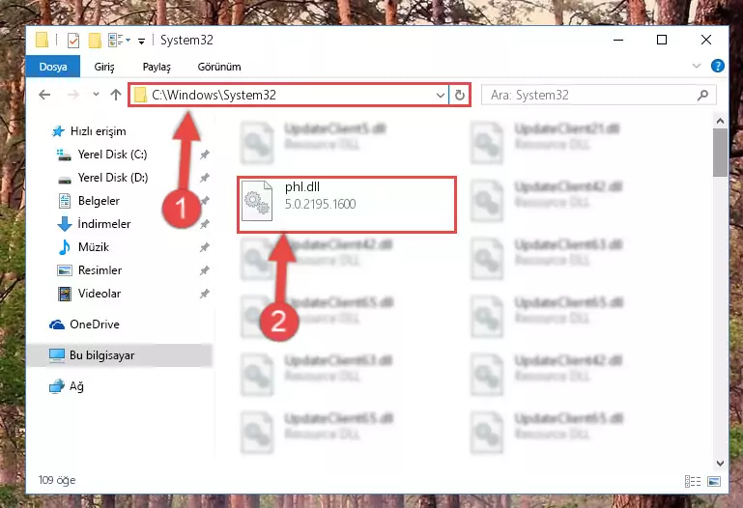Click the pin icon next to Yerel Disk (D:)
Image resolution: width=743 pixels, height=508 pixels.
pos(204,178)
